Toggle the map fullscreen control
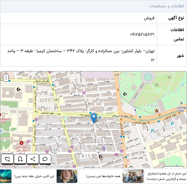187x184 pixels. tap(6, 78)
